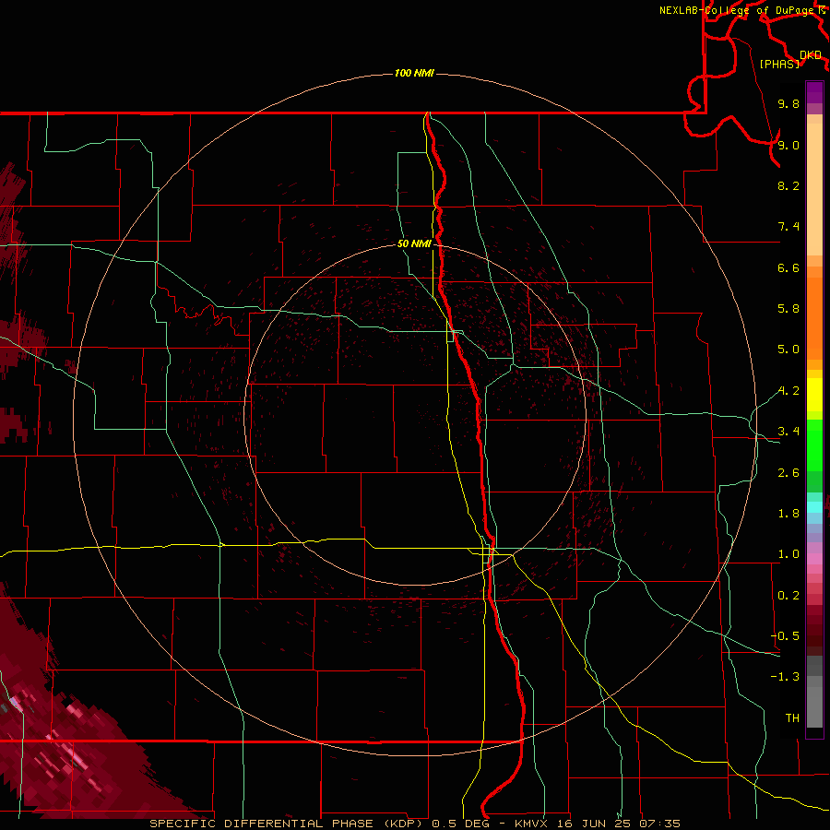Pick the yellow band on color bar
Image resolution: width=830 pixels, height=830 pixels.
tap(814, 395)
